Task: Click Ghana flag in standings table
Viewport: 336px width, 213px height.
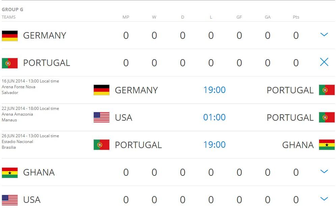Action: (10, 172)
